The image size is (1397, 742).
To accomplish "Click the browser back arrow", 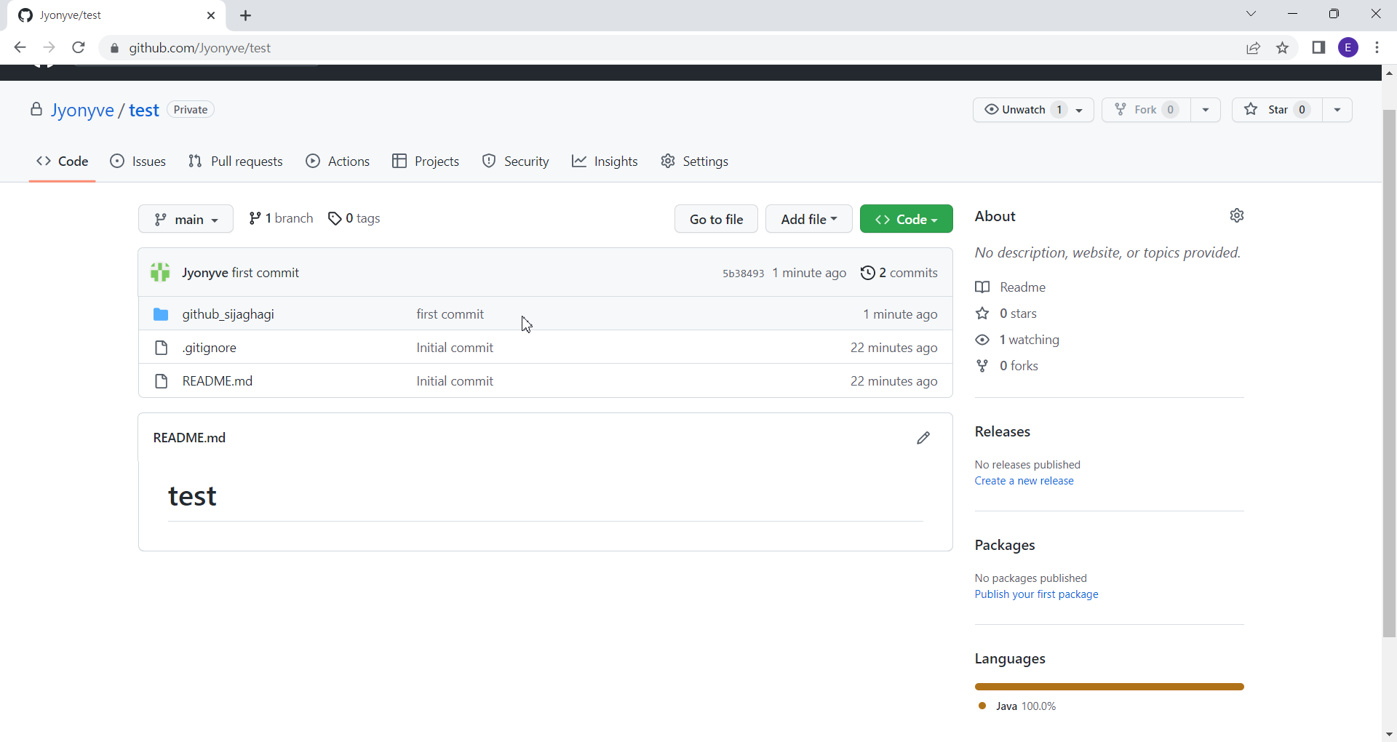I will pyautogui.click(x=20, y=48).
